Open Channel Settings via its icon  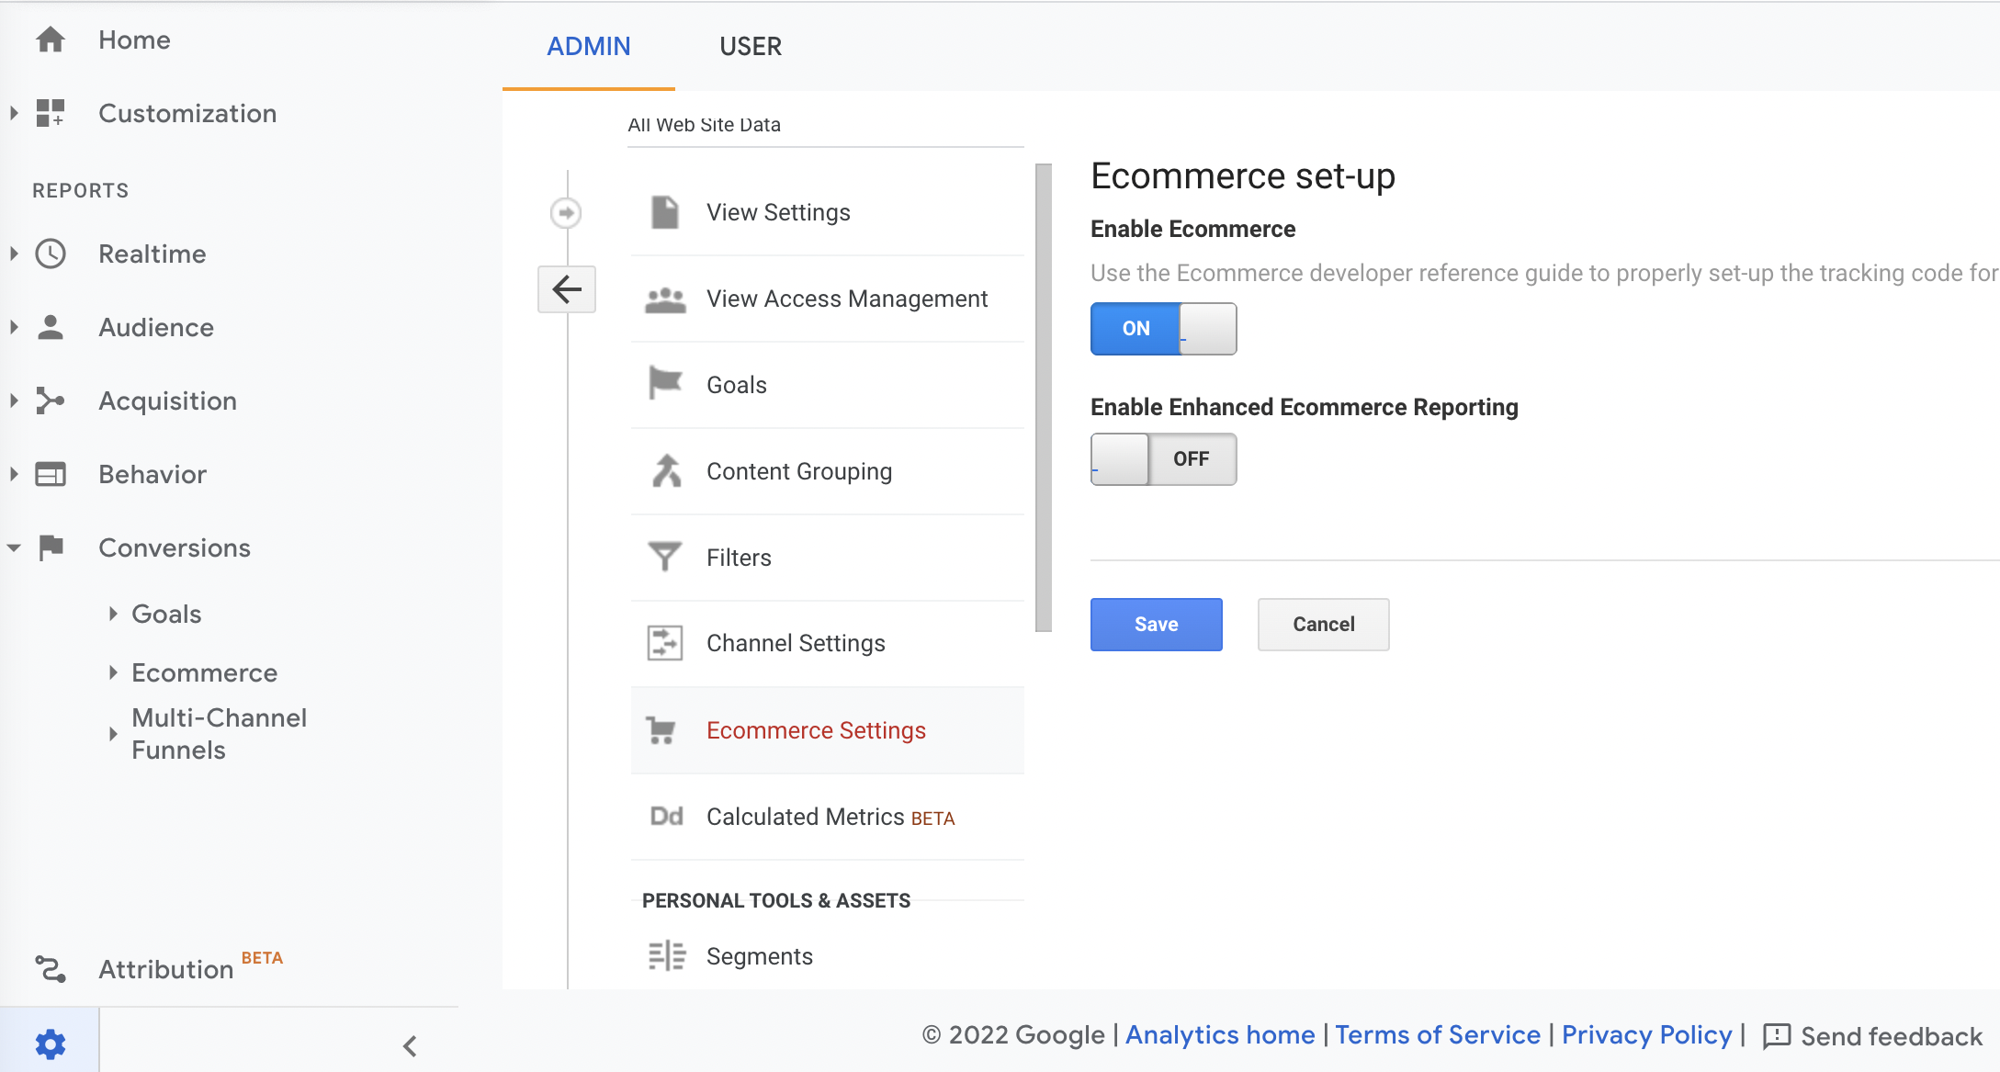pyautogui.click(x=665, y=643)
